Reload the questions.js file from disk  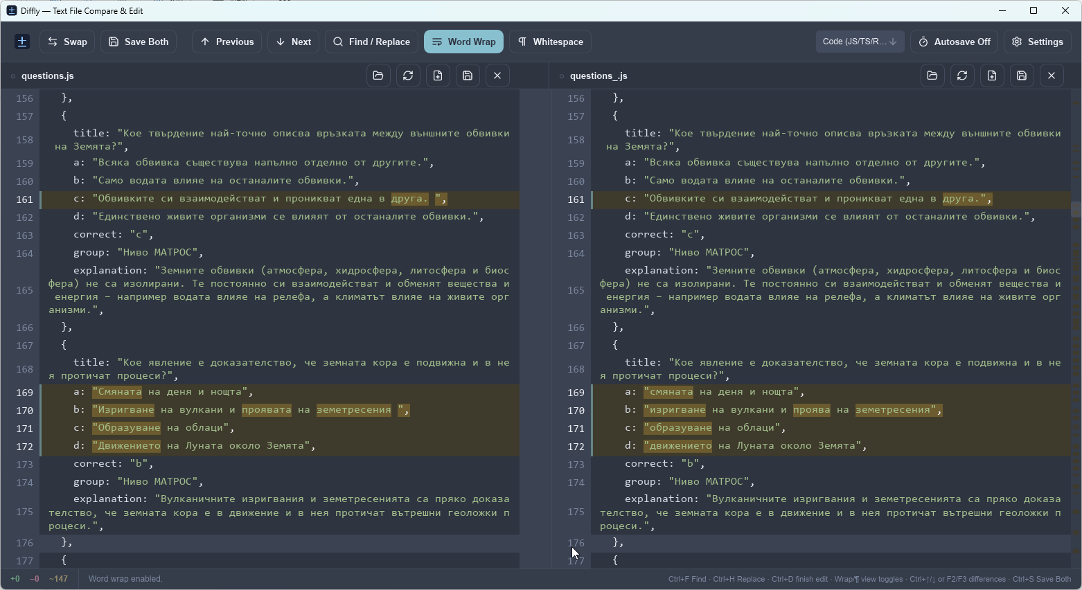pos(408,76)
